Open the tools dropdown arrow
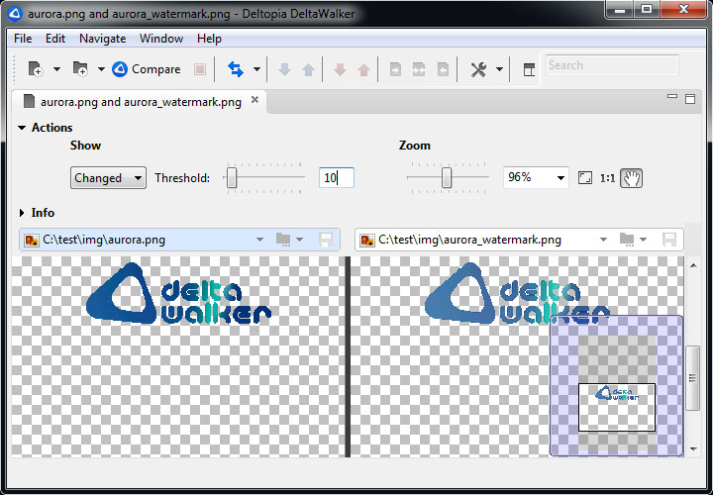 click(x=499, y=69)
